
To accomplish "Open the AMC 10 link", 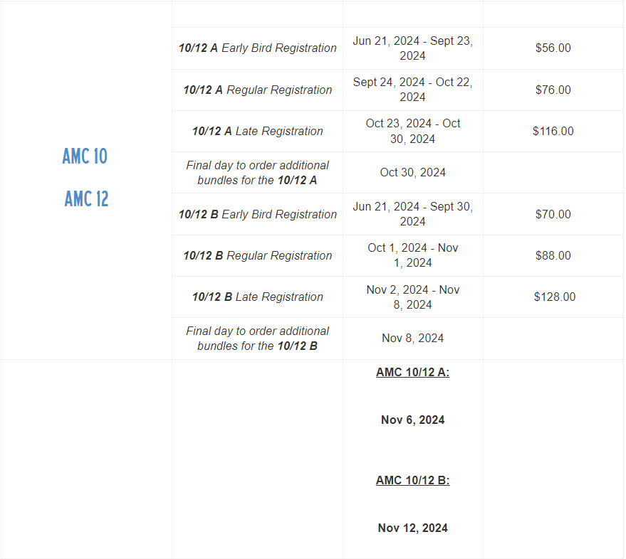I will (85, 156).
